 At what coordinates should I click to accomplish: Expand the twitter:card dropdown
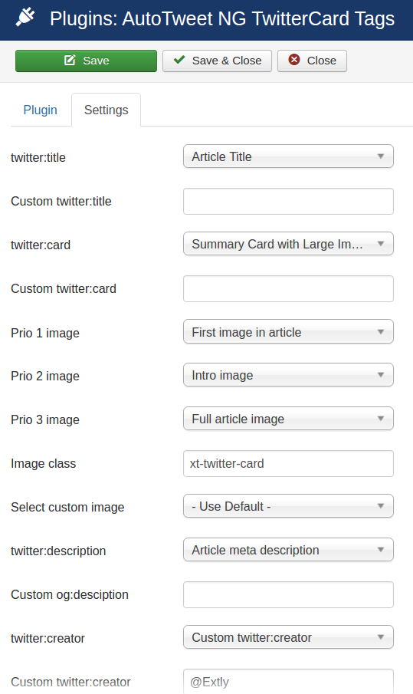click(x=288, y=244)
